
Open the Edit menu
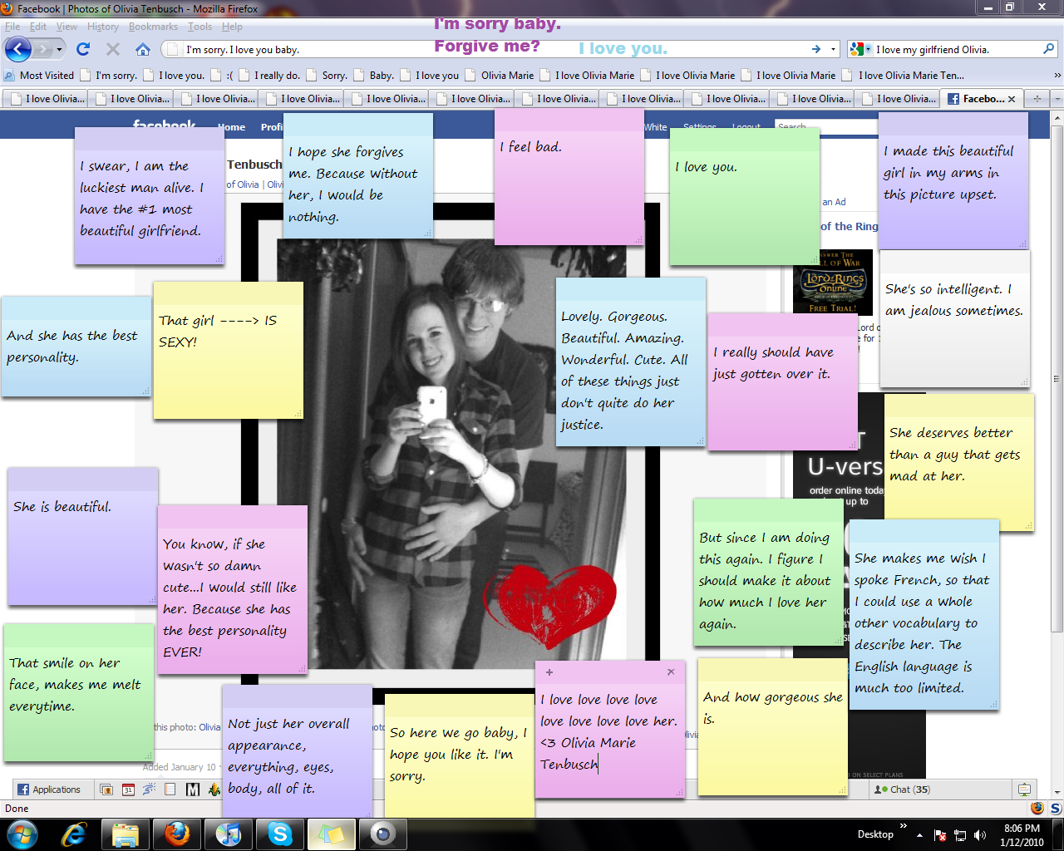pyautogui.click(x=38, y=27)
